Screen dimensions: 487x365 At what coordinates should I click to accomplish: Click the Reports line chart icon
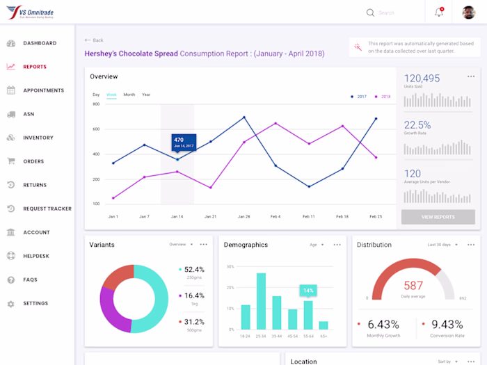pyautogui.click(x=11, y=67)
